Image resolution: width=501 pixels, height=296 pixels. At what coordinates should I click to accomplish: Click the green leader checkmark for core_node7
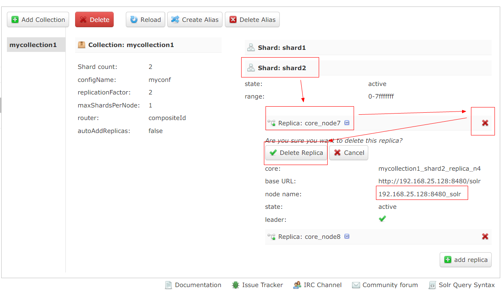click(x=382, y=219)
